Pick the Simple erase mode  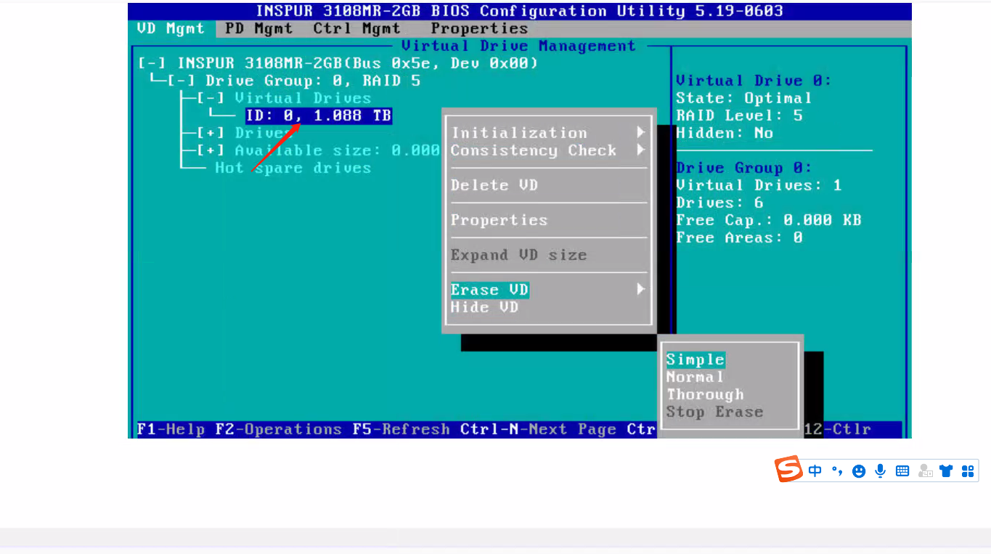pos(696,359)
